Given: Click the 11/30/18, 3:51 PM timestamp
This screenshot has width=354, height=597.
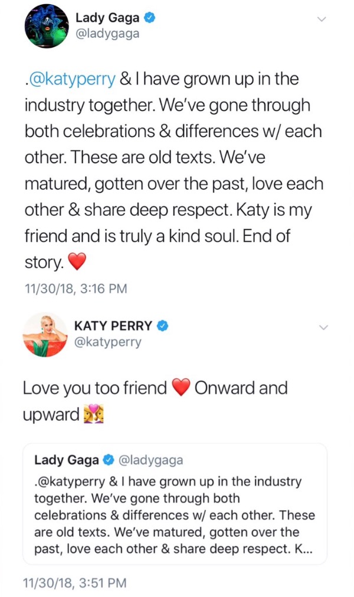Looking at the screenshot, I should click(x=74, y=583).
